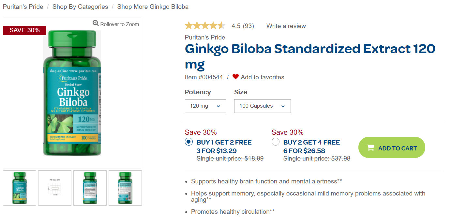Select the Buy 2 Get 4 Free option
452x218 pixels.
276,142
